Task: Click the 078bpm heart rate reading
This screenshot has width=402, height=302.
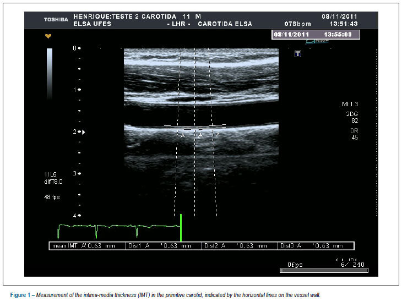Action: click(x=297, y=24)
